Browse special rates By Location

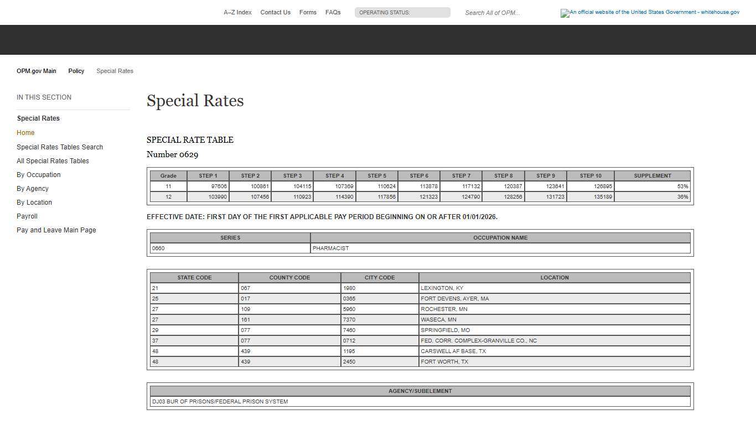34,202
